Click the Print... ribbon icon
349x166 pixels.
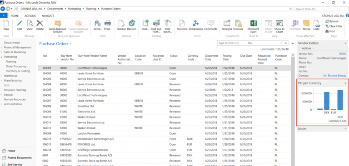coord(108,25)
